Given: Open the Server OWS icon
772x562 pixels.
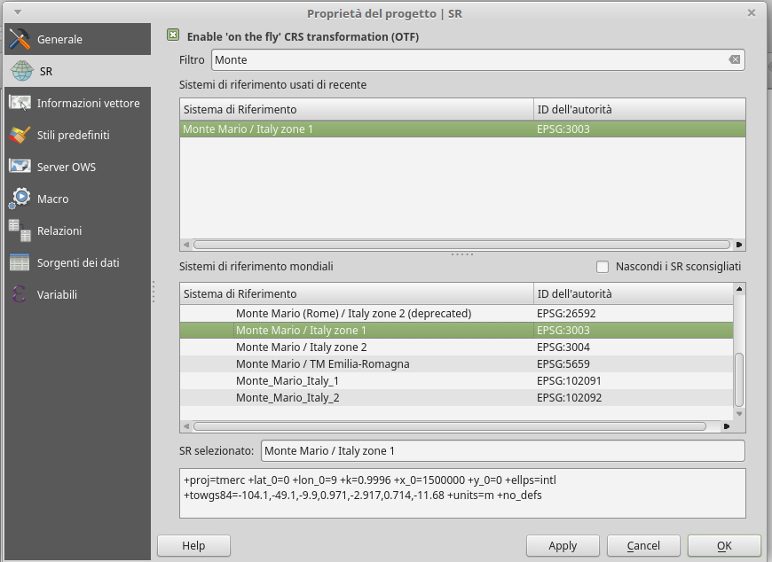Looking at the screenshot, I should click(20, 167).
